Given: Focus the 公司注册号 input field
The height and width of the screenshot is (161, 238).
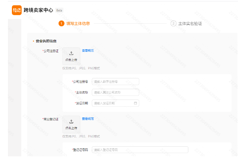Looking at the screenshot, I should click(115, 82).
